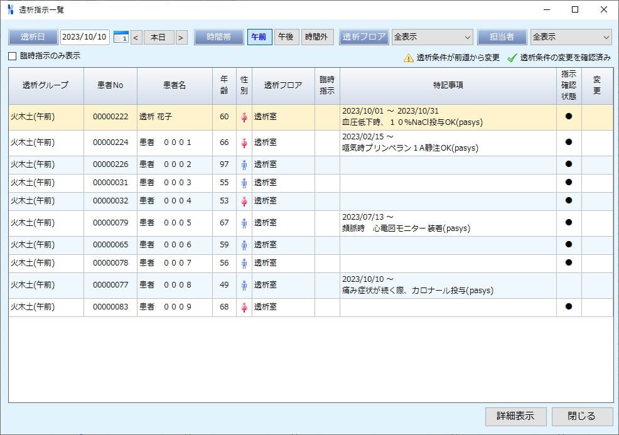Viewport: 619px width, 435px height.
Task: Click the 指示確認状態 dot for 患者０００９
Action: point(568,307)
